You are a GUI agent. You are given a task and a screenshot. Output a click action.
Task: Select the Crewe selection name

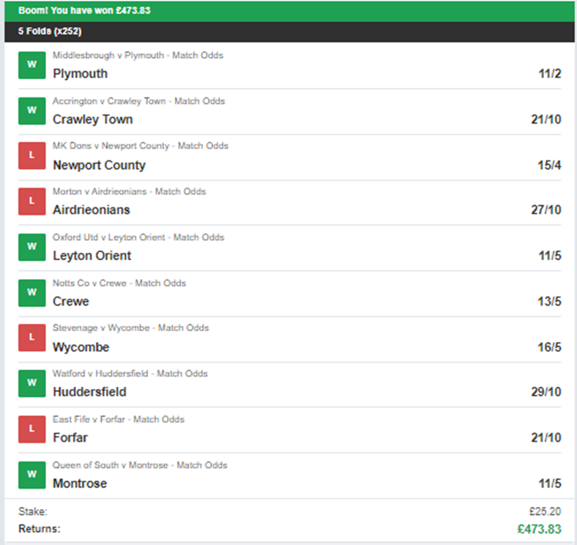[71, 301]
